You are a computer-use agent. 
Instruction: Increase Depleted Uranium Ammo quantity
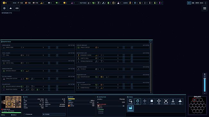click(57, 87)
